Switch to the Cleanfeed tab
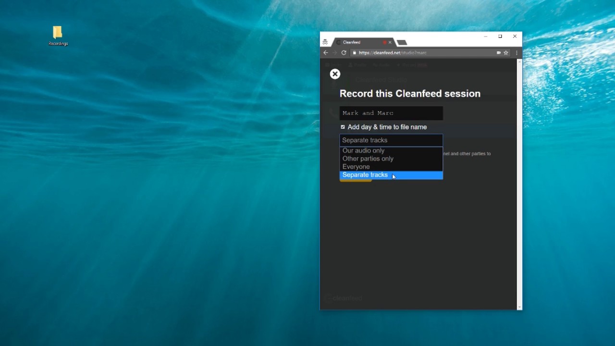 [363, 42]
